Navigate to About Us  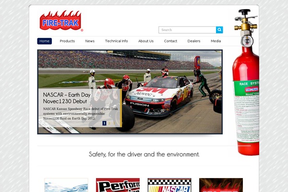[146, 41]
